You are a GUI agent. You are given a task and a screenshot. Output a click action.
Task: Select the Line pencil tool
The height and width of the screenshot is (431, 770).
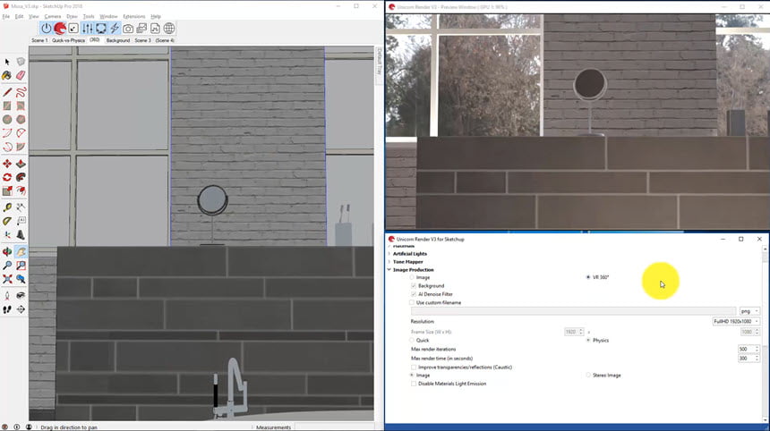coord(7,92)
